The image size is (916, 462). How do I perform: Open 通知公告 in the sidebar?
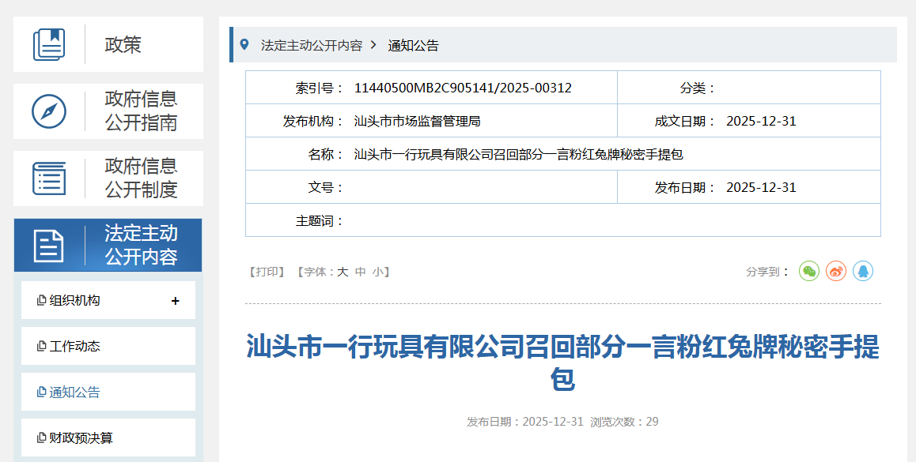point(74,393)
